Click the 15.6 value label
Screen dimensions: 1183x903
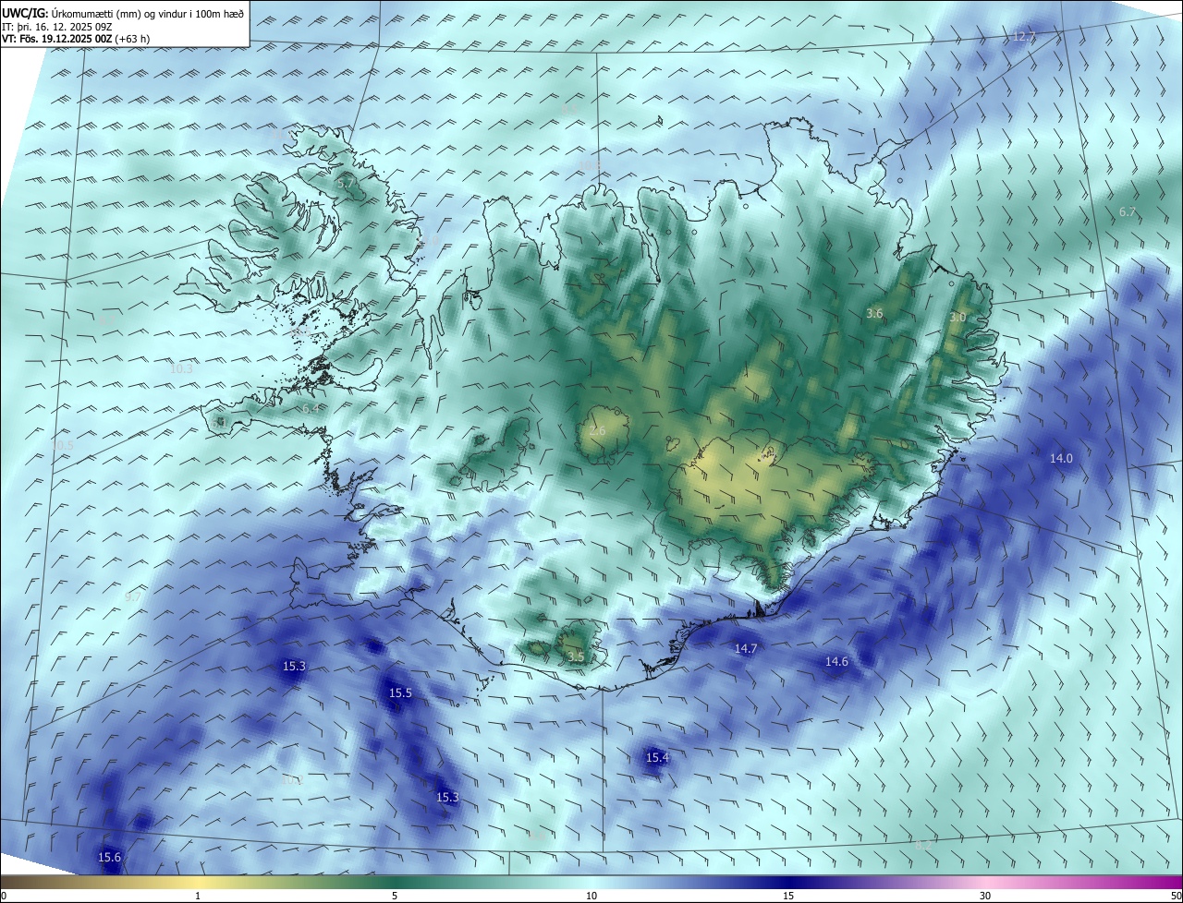click(109, 858)
